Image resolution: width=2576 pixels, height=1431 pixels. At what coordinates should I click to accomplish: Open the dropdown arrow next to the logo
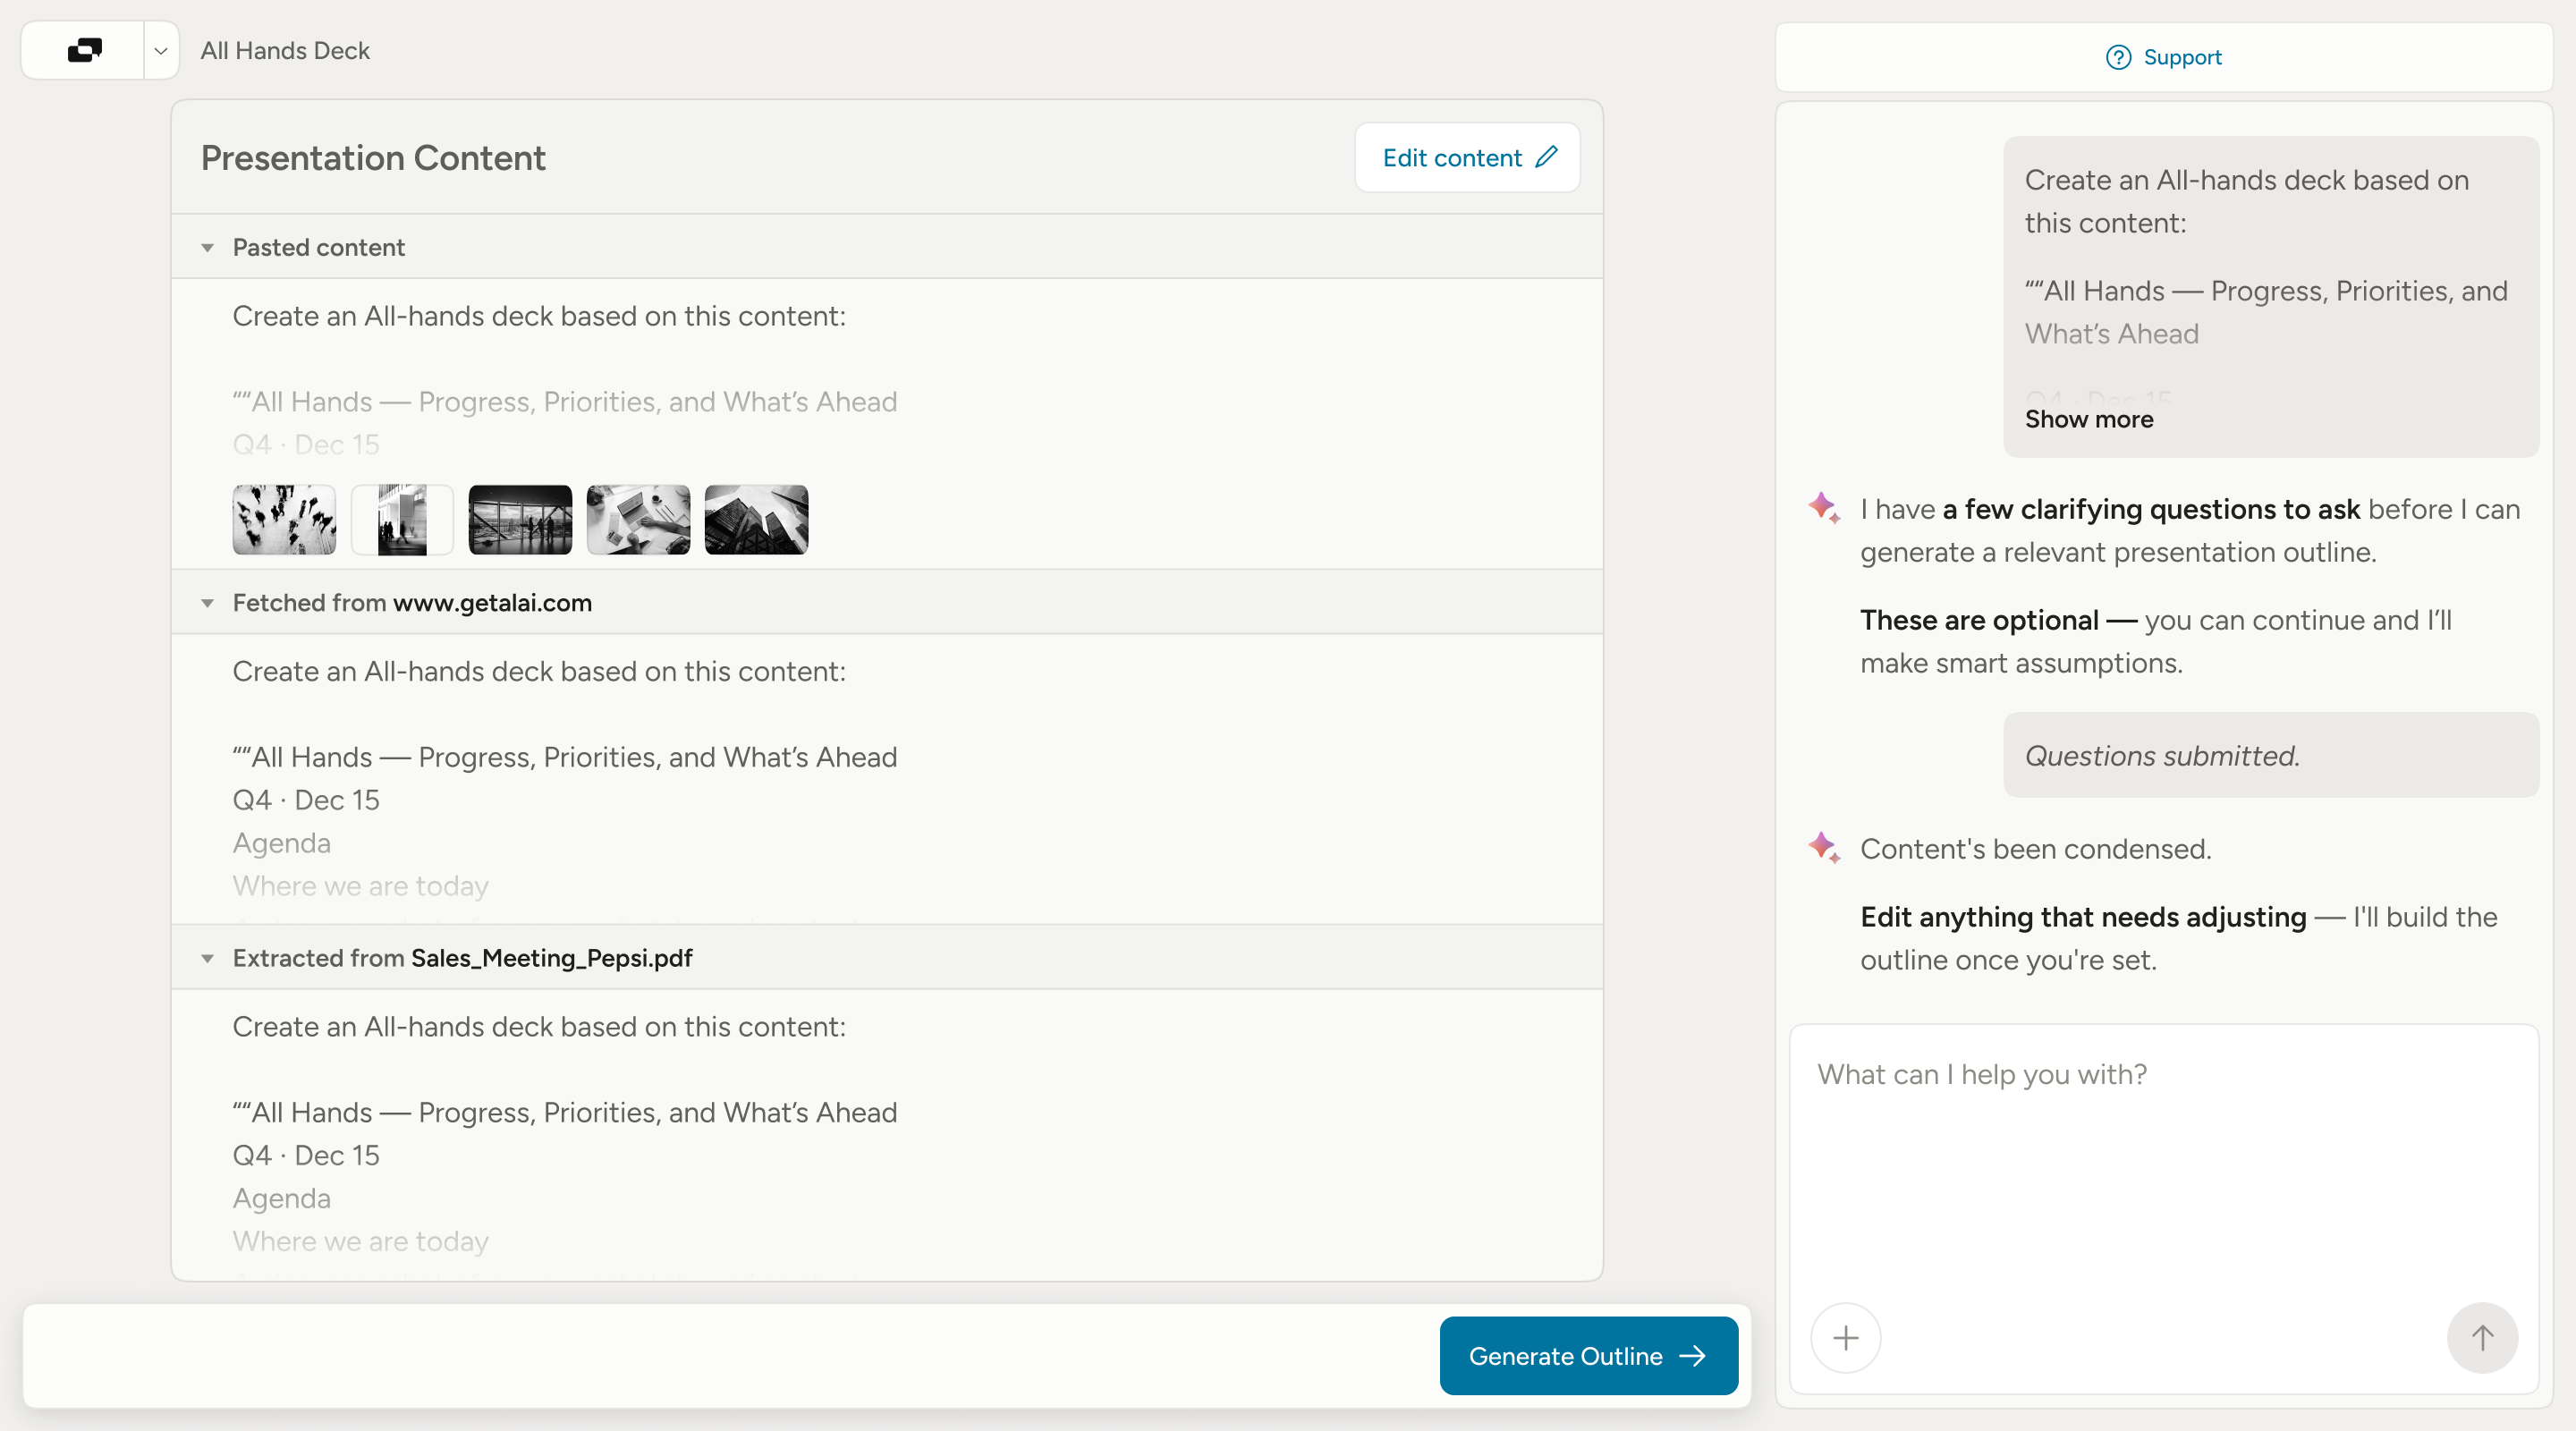pyautogui.click(x=160, y=51)
